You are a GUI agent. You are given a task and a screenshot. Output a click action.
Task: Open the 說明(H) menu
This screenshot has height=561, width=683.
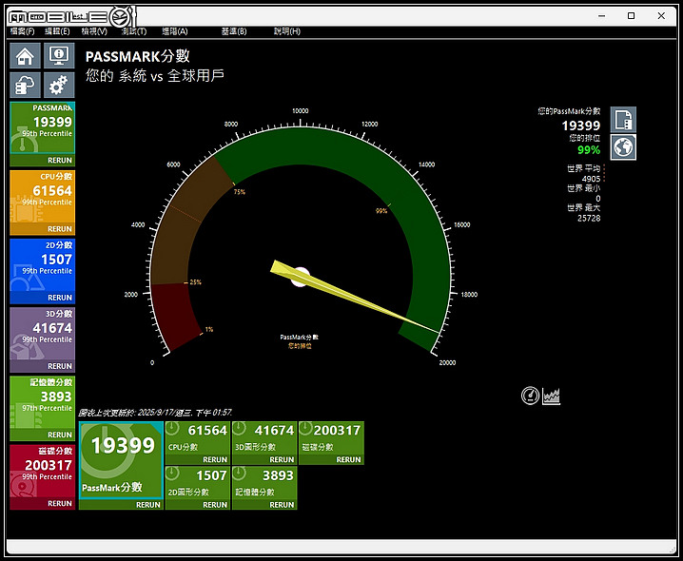287,31
